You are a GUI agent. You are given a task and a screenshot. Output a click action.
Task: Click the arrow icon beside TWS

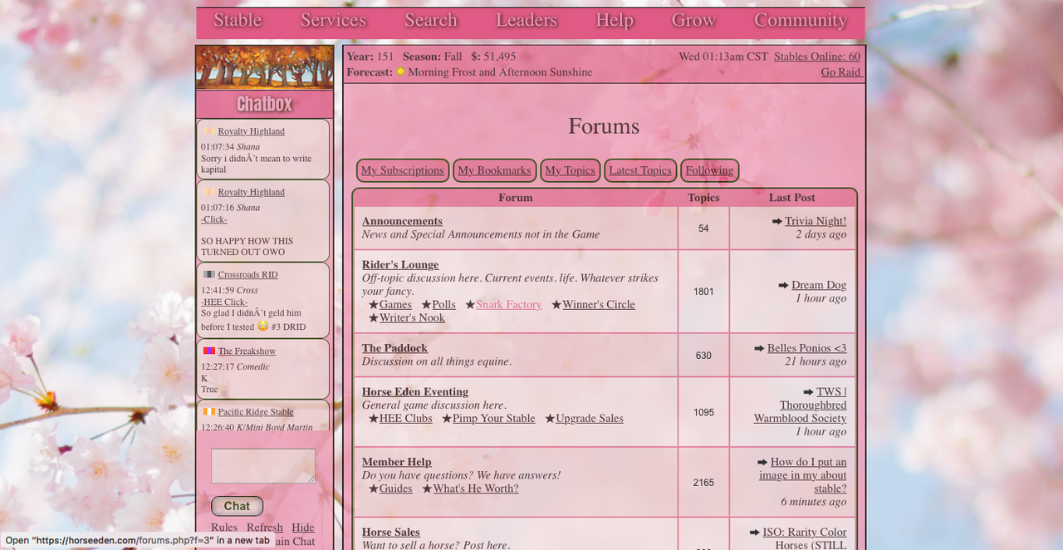click(x=809, y=392)
